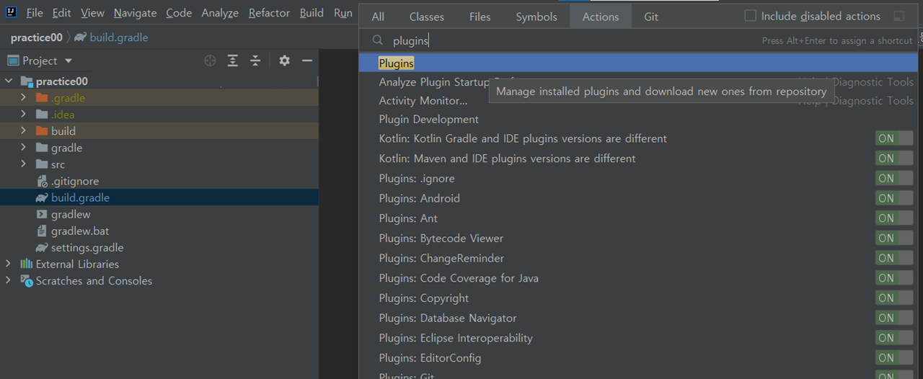923x379 pixels.
Task: Switch to the All search tab
Action: [x=378, y=17]
